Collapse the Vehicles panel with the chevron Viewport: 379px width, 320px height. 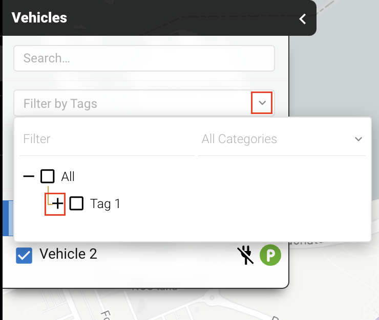click(303, 19)
